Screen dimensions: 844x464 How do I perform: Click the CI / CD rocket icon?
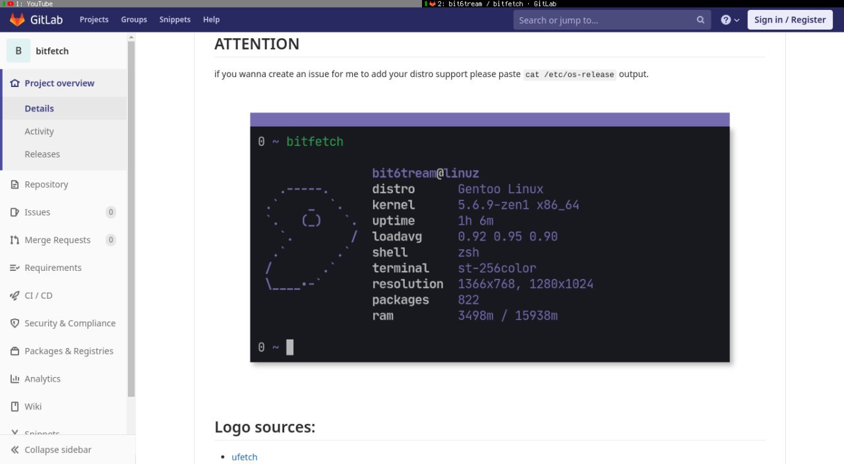tap(15, 295)
